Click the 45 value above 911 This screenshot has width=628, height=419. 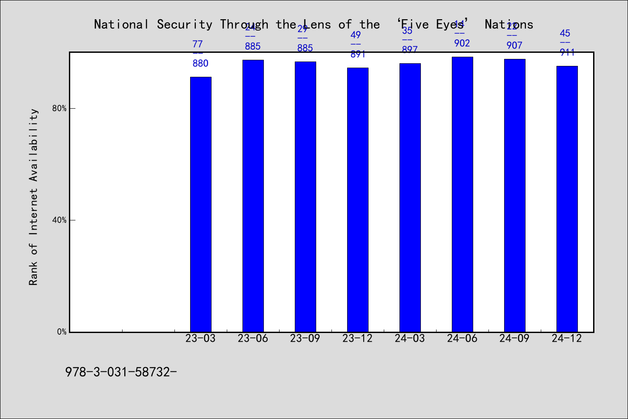coord(565,33)
